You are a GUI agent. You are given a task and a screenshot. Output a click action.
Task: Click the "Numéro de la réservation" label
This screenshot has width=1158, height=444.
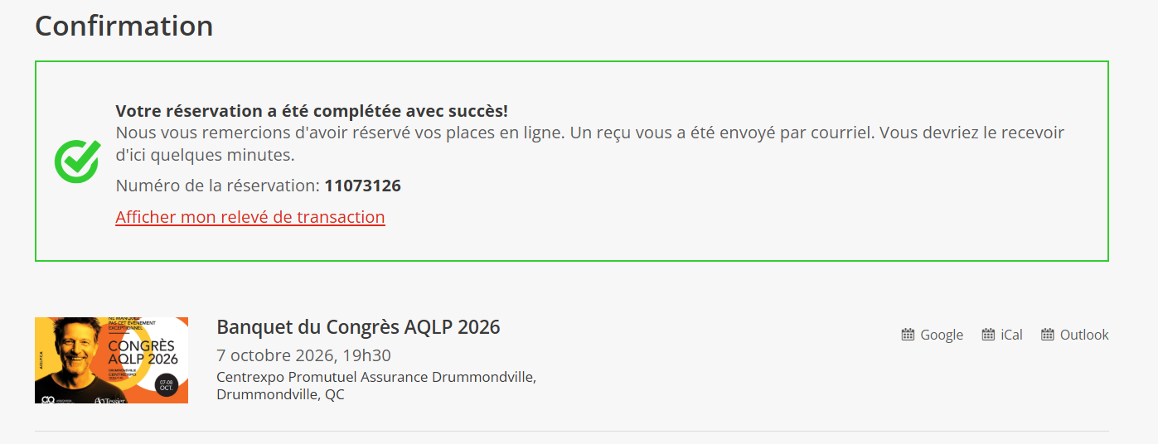[217, 186]
